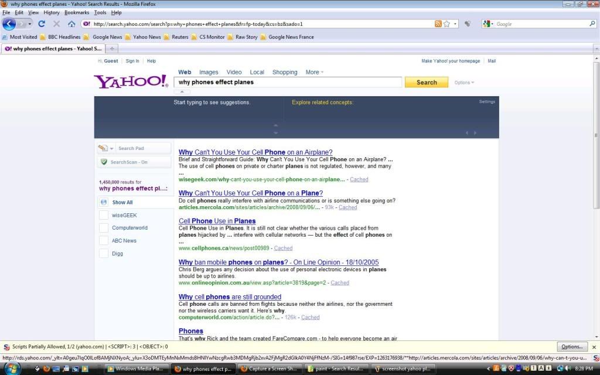Go back with the Firefox back arrow
This screenshot has width=600, height=375.
coord(9,23)
